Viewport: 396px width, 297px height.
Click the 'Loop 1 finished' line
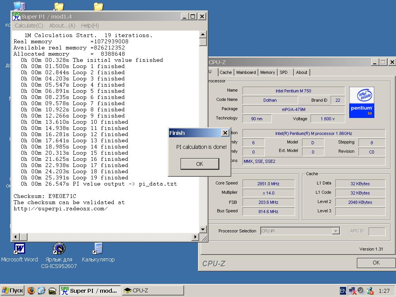[x=73, y=66]
